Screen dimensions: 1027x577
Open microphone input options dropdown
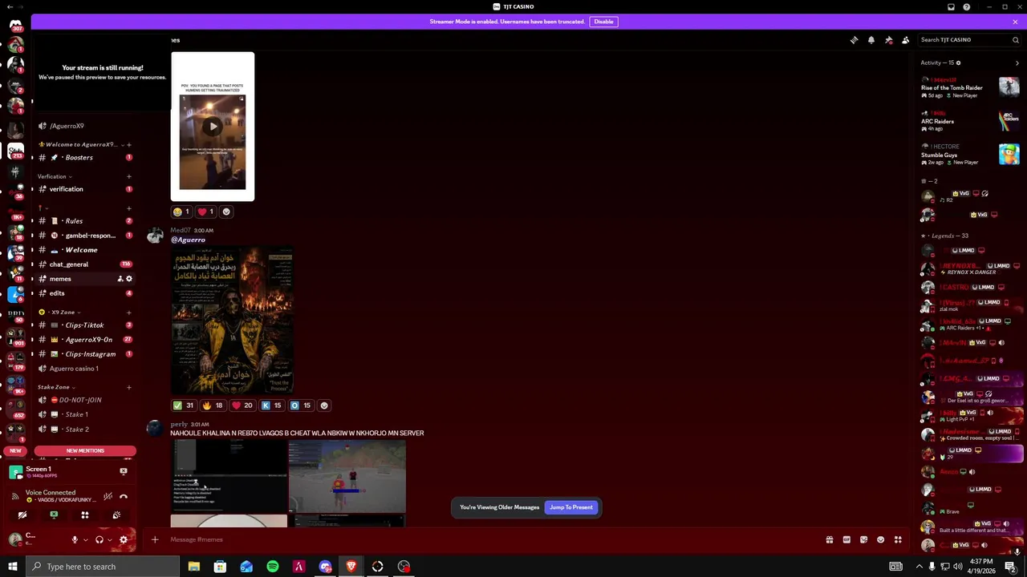pyautogui.click(x=85, y=540)
